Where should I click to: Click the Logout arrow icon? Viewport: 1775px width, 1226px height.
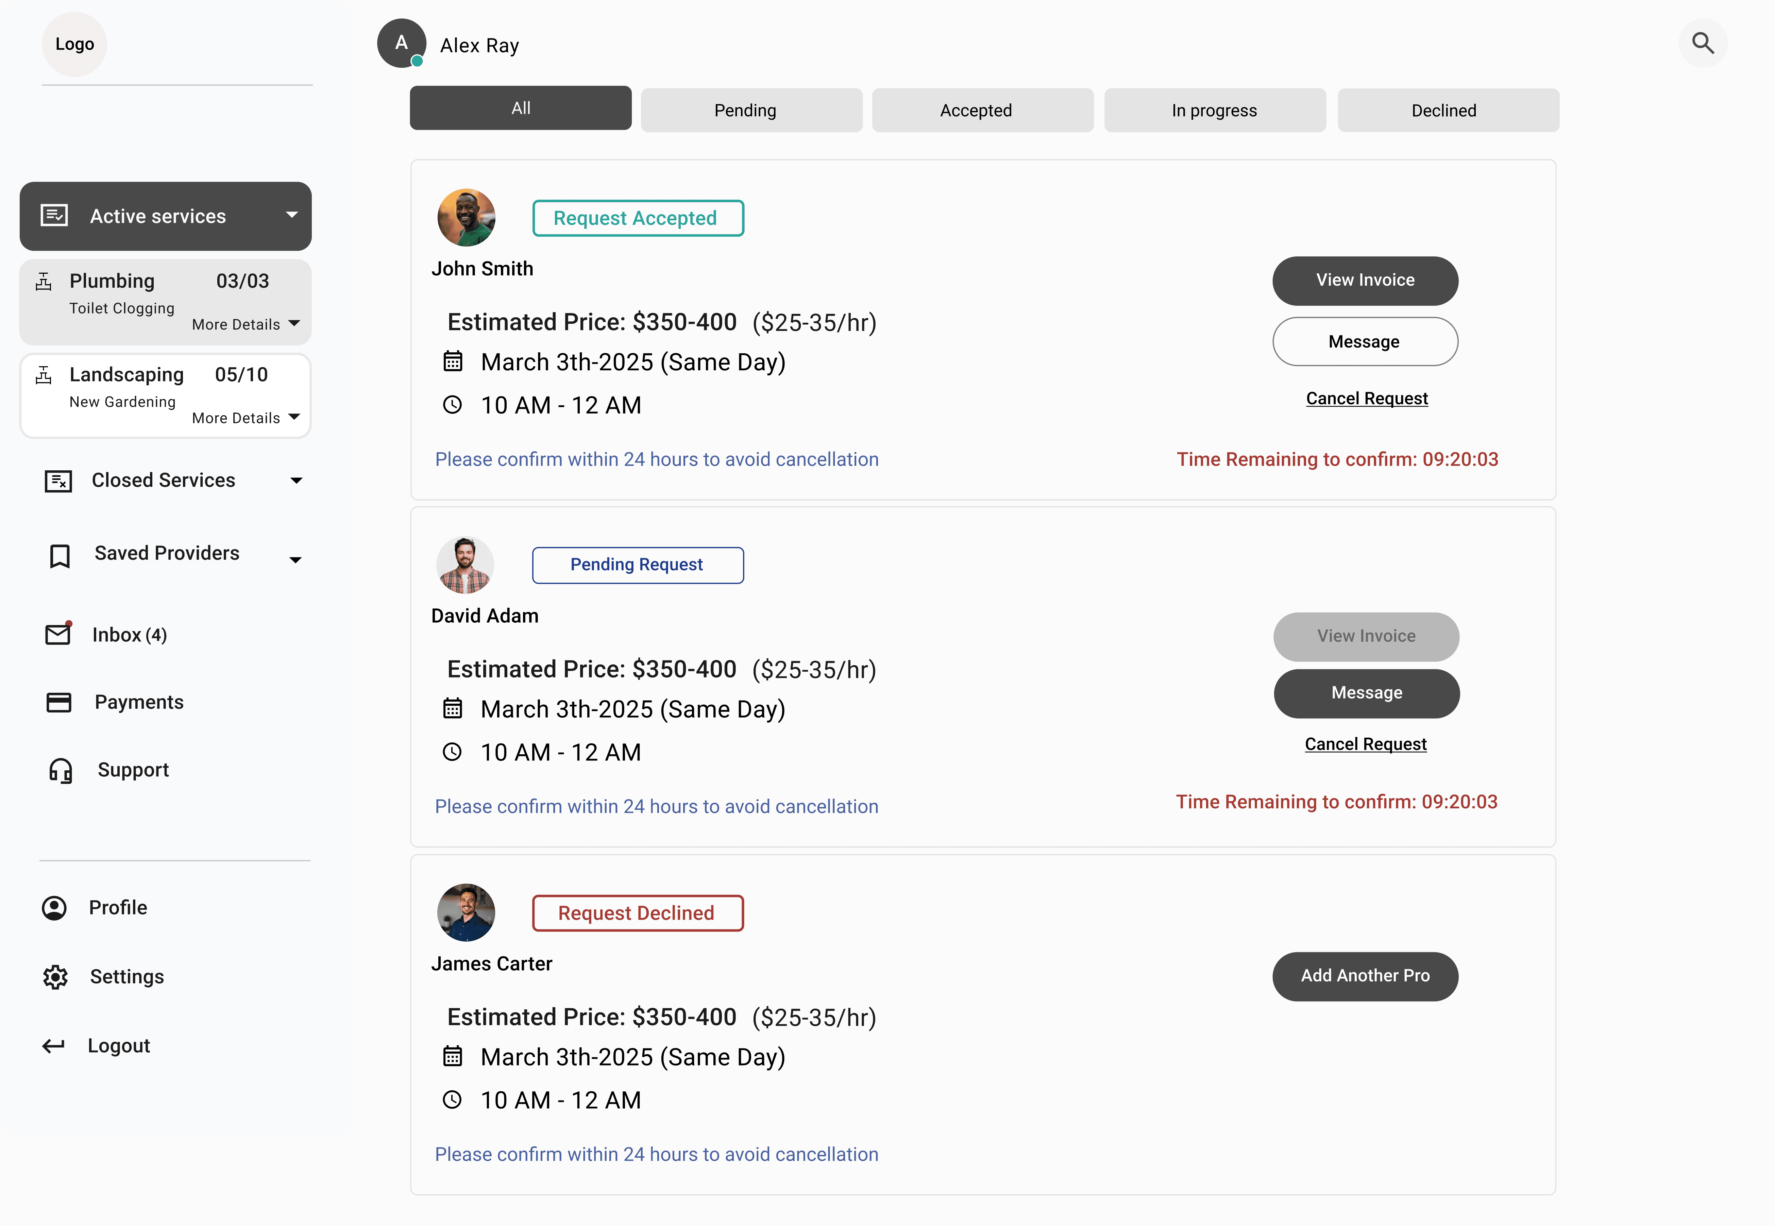(x=54, y=1046)
